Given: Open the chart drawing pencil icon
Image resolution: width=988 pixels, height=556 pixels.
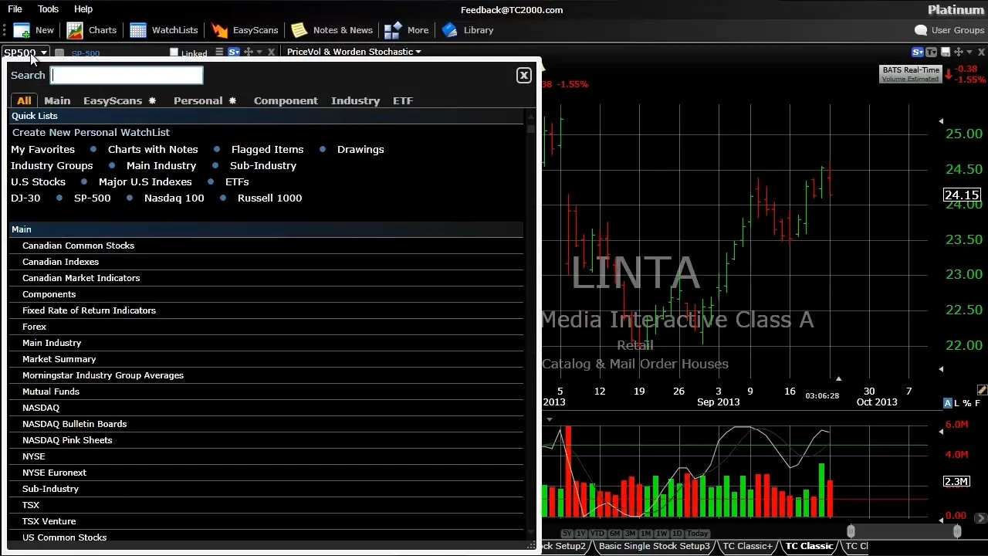Looking at the screenshot, I should pyautogui.click(x=982, y=390).
